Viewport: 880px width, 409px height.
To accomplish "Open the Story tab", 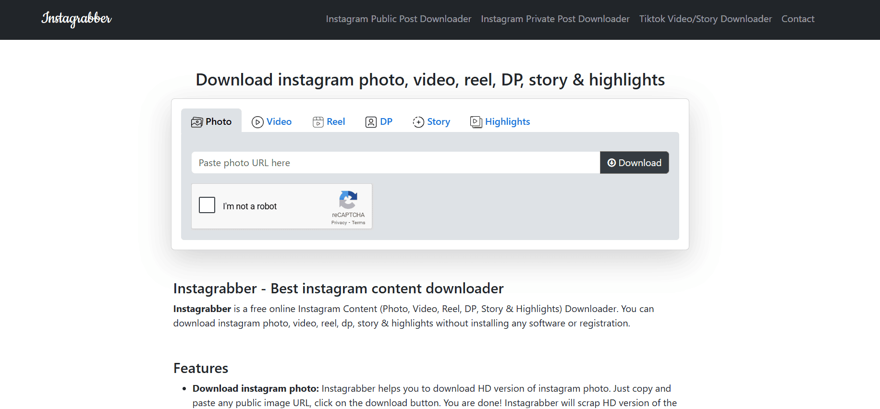I will point(438,122).
